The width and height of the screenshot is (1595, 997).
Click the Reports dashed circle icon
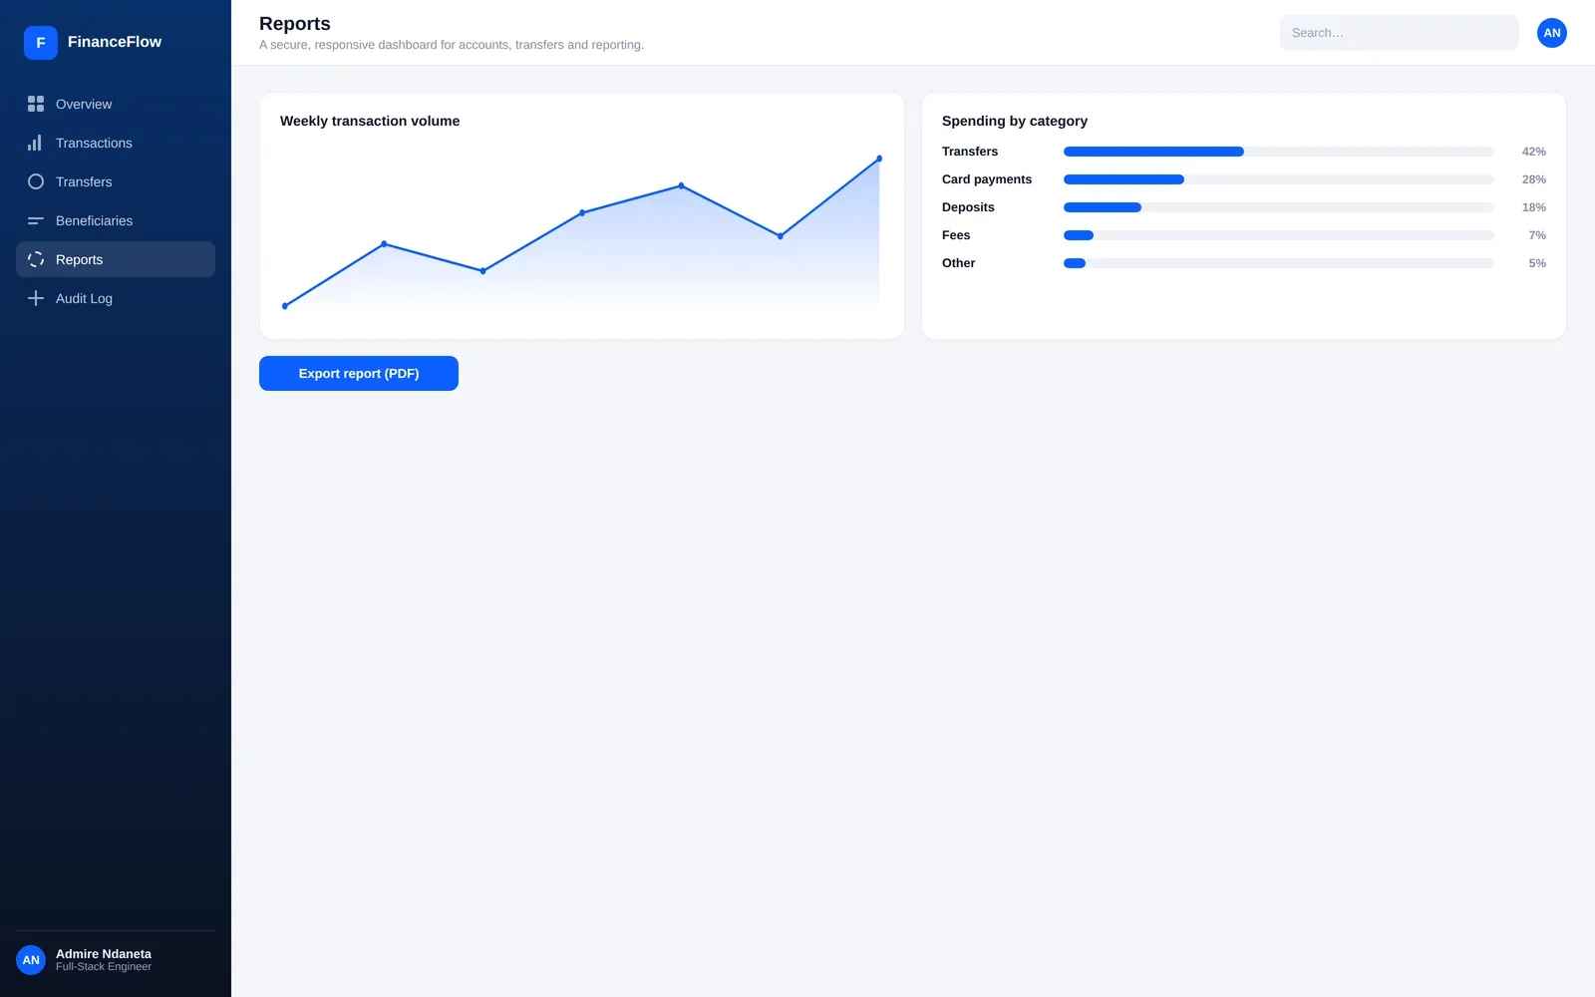pyautogui.click(x=36, y=259)
